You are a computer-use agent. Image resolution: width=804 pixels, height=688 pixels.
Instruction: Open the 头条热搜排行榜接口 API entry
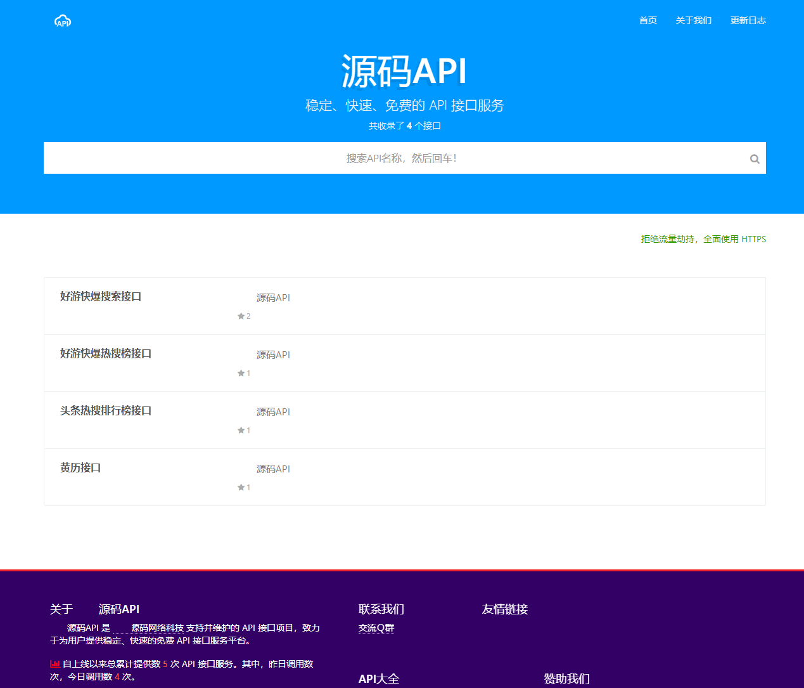(106, 410)
